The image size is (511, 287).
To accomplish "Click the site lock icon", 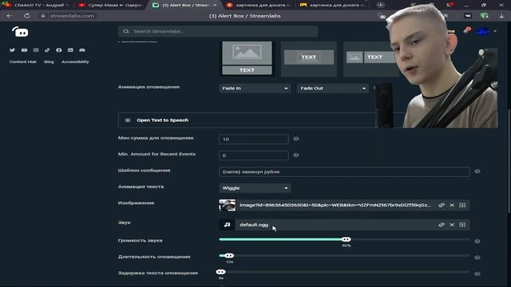I will [42, 16].
